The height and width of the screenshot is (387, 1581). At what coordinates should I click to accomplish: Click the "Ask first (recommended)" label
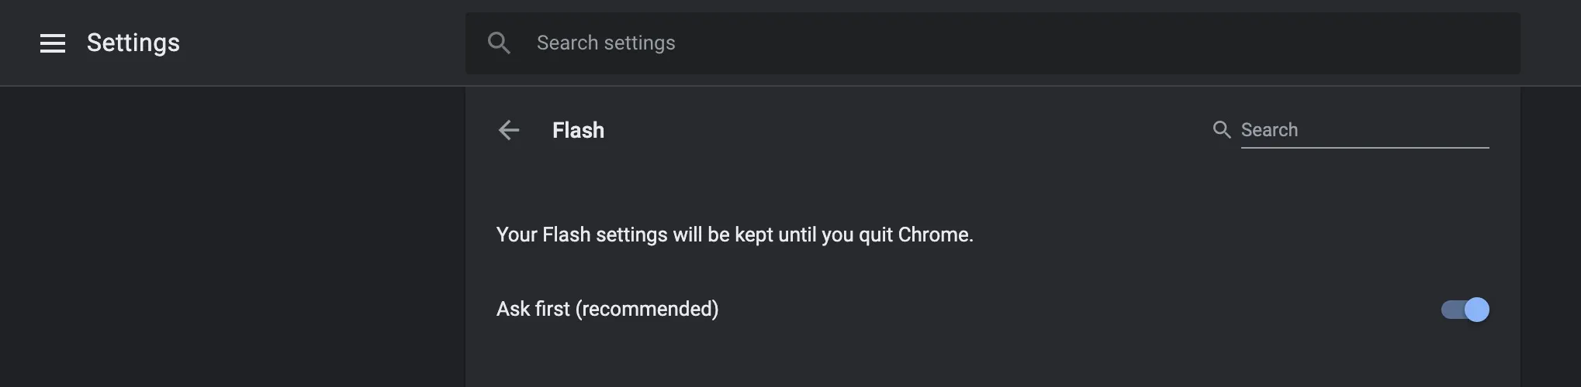[607, 309]
